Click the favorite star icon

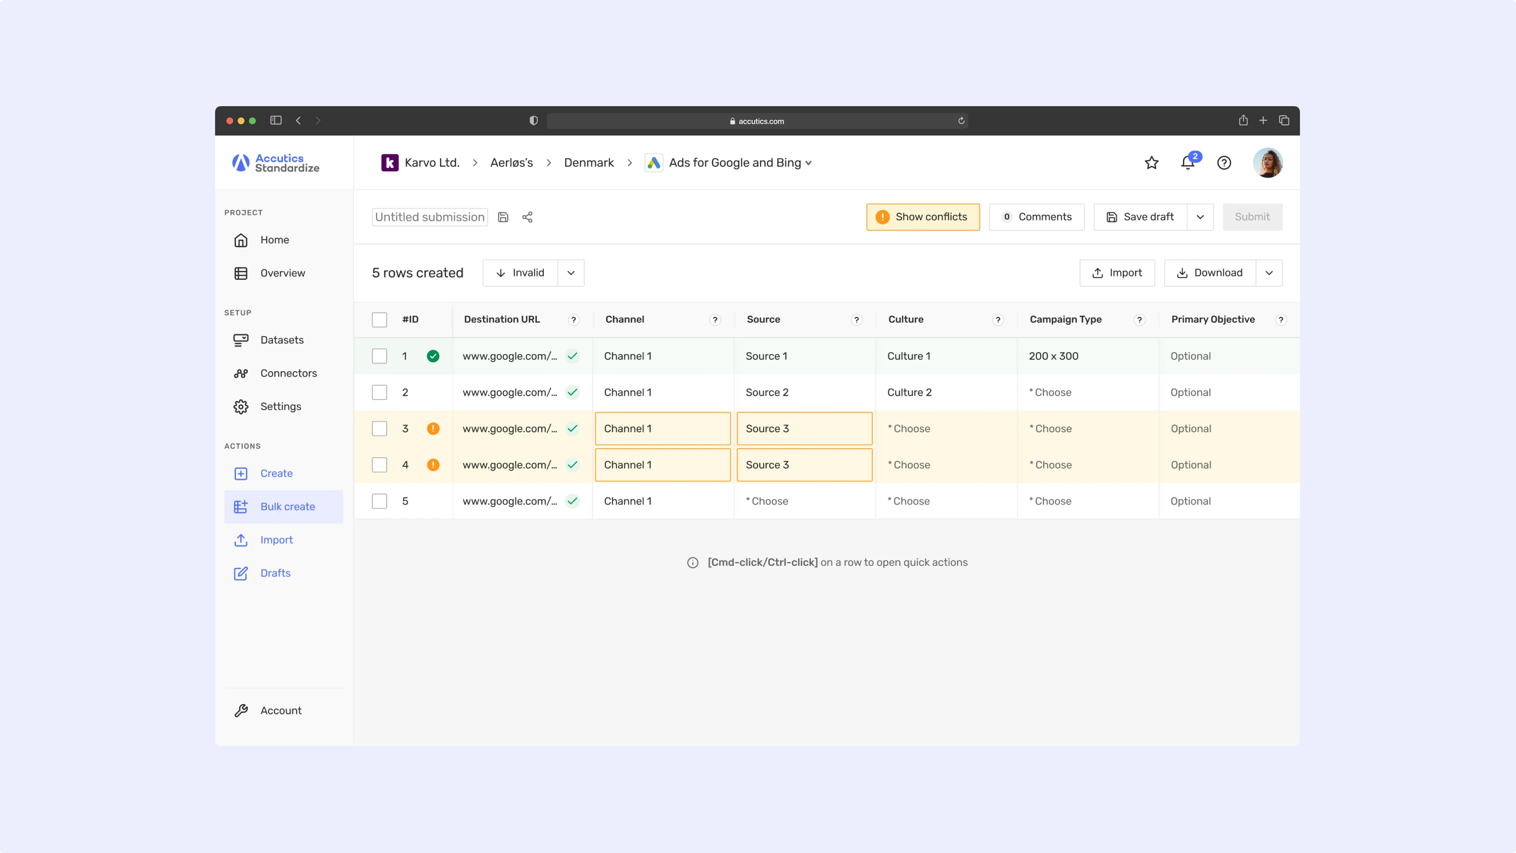(1151, 163)
